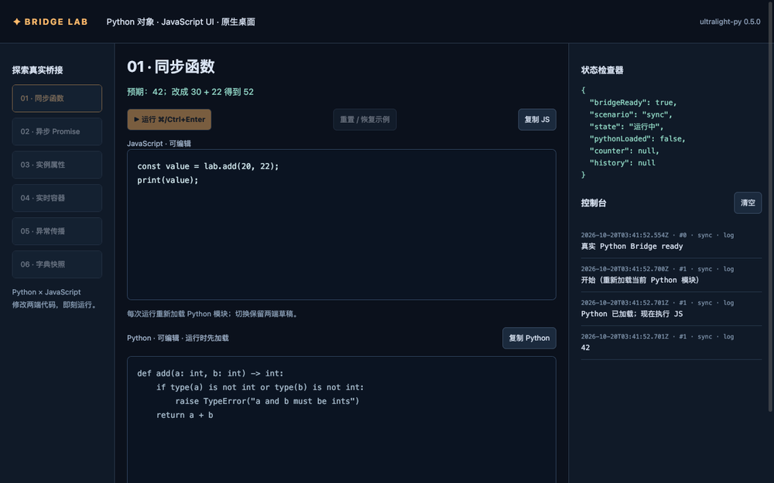Click the 预期: 42 expectation text
Image resolution: width=774 pixels, height=483 pixels.
[x=190, y=92]
